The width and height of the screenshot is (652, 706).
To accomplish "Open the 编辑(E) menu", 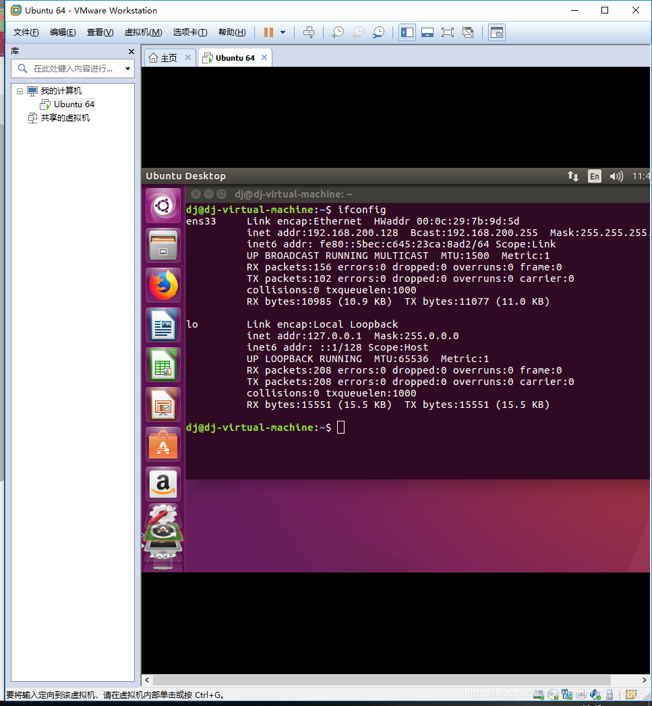I will [63, 32].
